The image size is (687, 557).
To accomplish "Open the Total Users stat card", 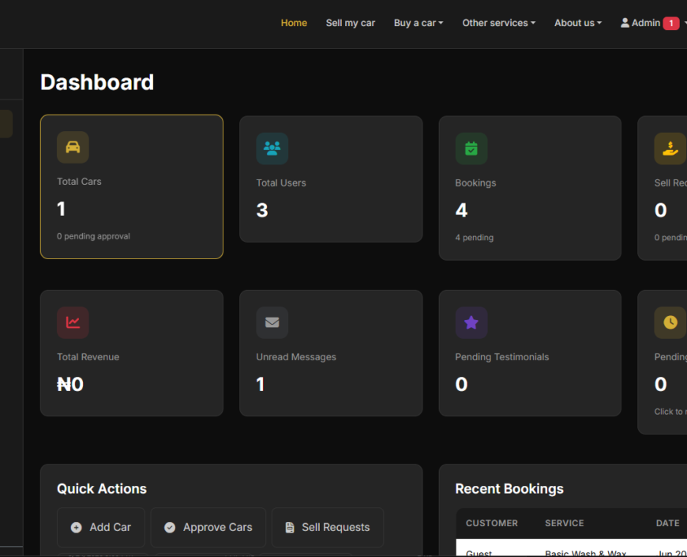I will pos(331,179).
